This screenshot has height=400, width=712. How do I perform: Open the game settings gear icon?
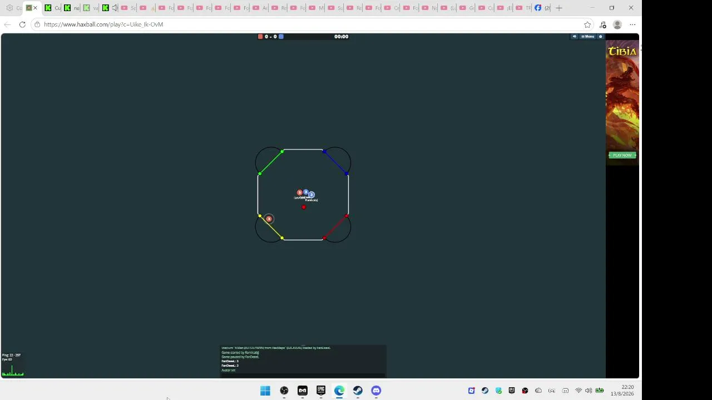click(x=600, y=37)
